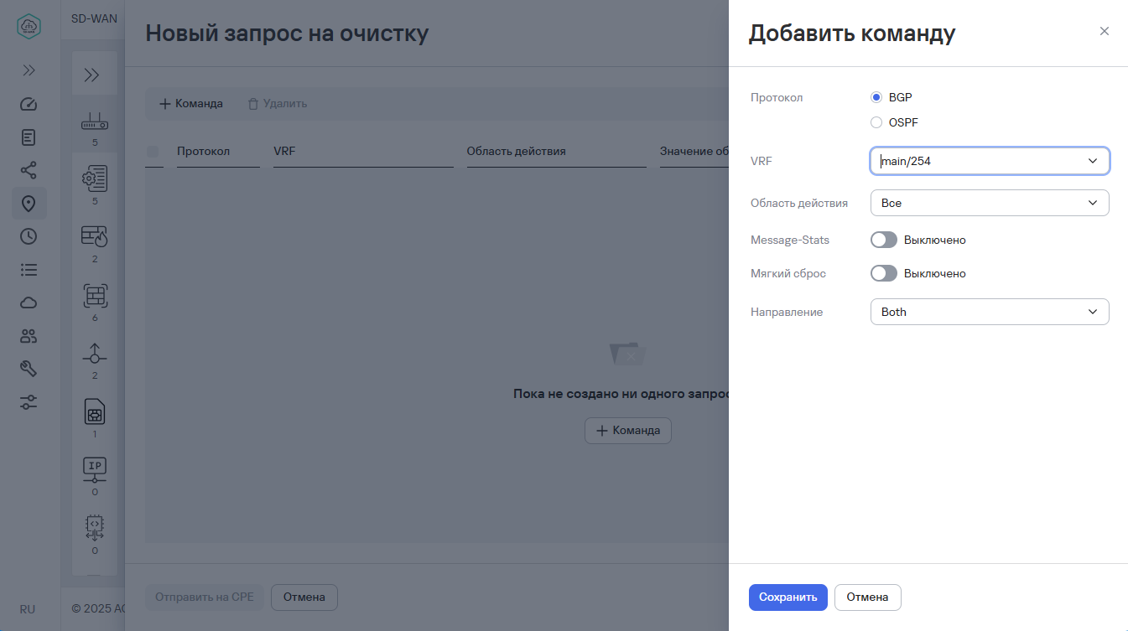
Task: Open the bulleted list sidebar icon
Action: click(x=29, y=270)
